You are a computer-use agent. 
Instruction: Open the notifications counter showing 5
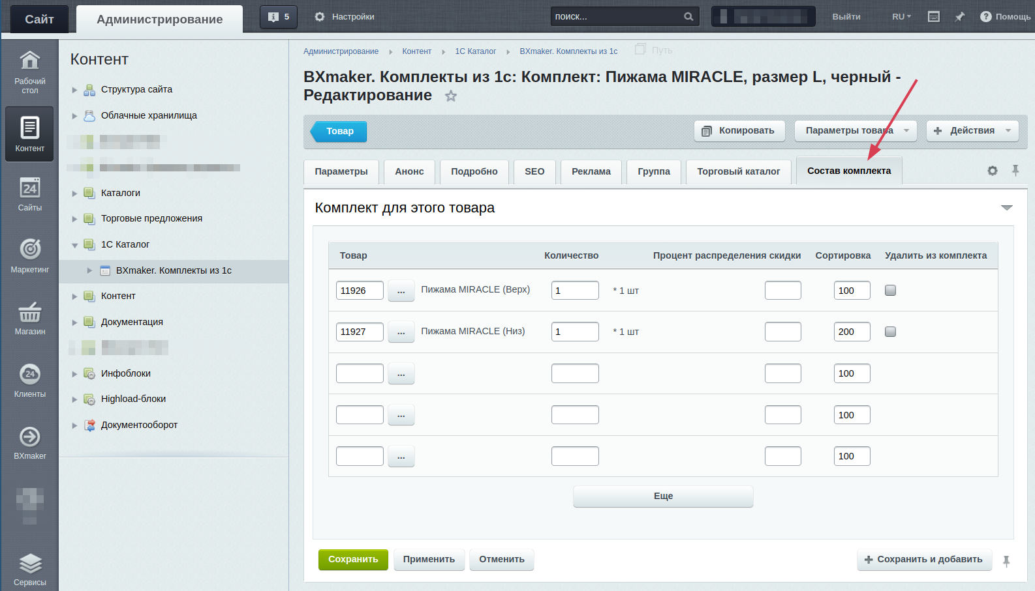point(279,17)
